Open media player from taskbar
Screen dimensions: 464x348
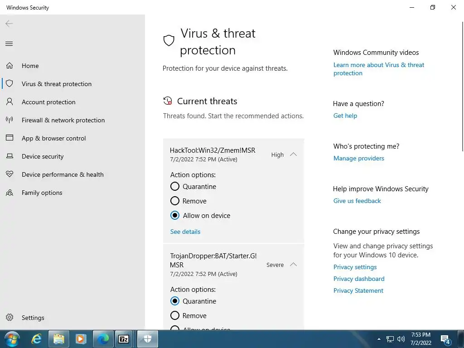[x=81, y=339]
